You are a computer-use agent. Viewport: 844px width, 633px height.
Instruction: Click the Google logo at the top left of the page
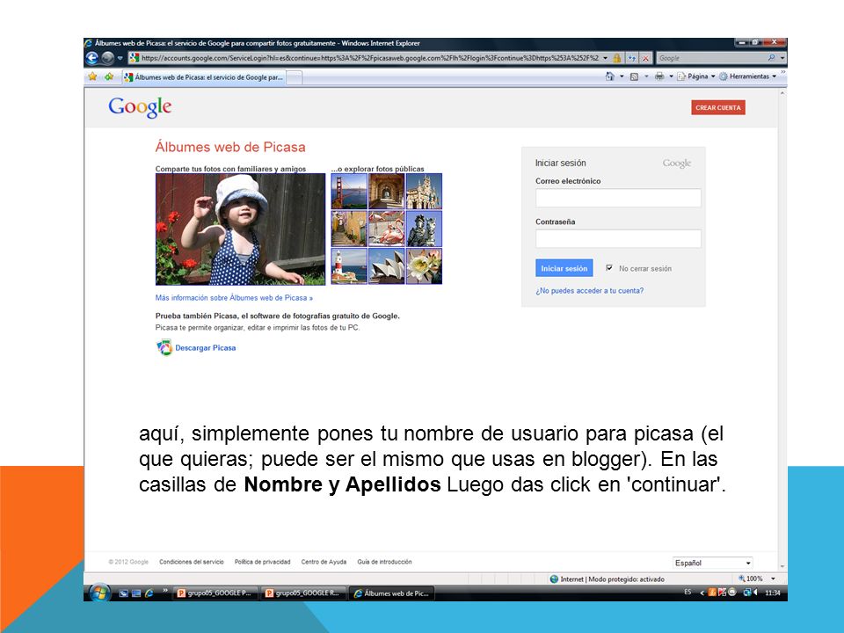tap(140, 107)
